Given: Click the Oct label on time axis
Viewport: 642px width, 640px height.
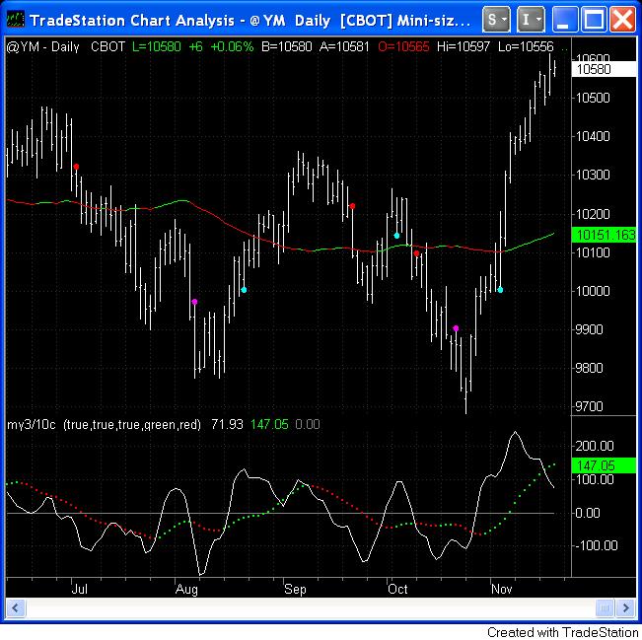Looking at the screenshot, I should pos(397,590).
